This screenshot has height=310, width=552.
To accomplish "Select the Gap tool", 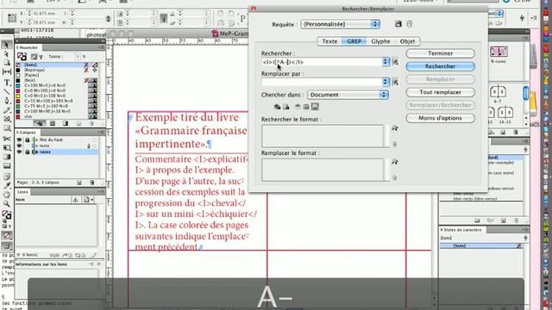I will pyautogui.click(x=6, y=72).
